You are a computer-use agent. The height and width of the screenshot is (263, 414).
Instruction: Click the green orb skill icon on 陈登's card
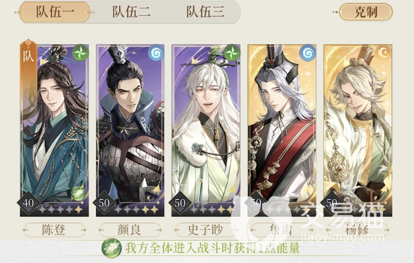[x=78, y=194]
